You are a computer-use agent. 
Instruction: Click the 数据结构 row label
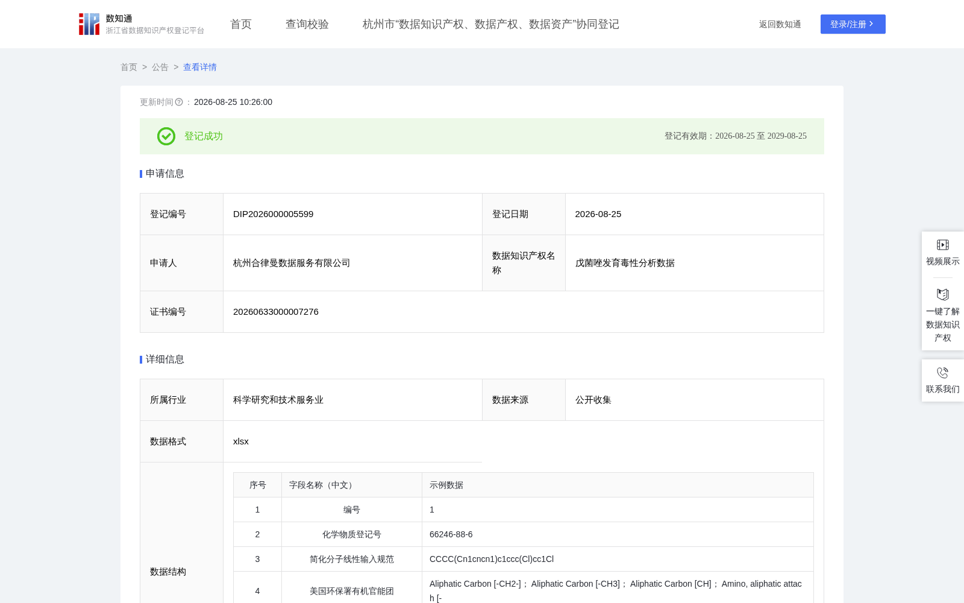coord(168,572)
